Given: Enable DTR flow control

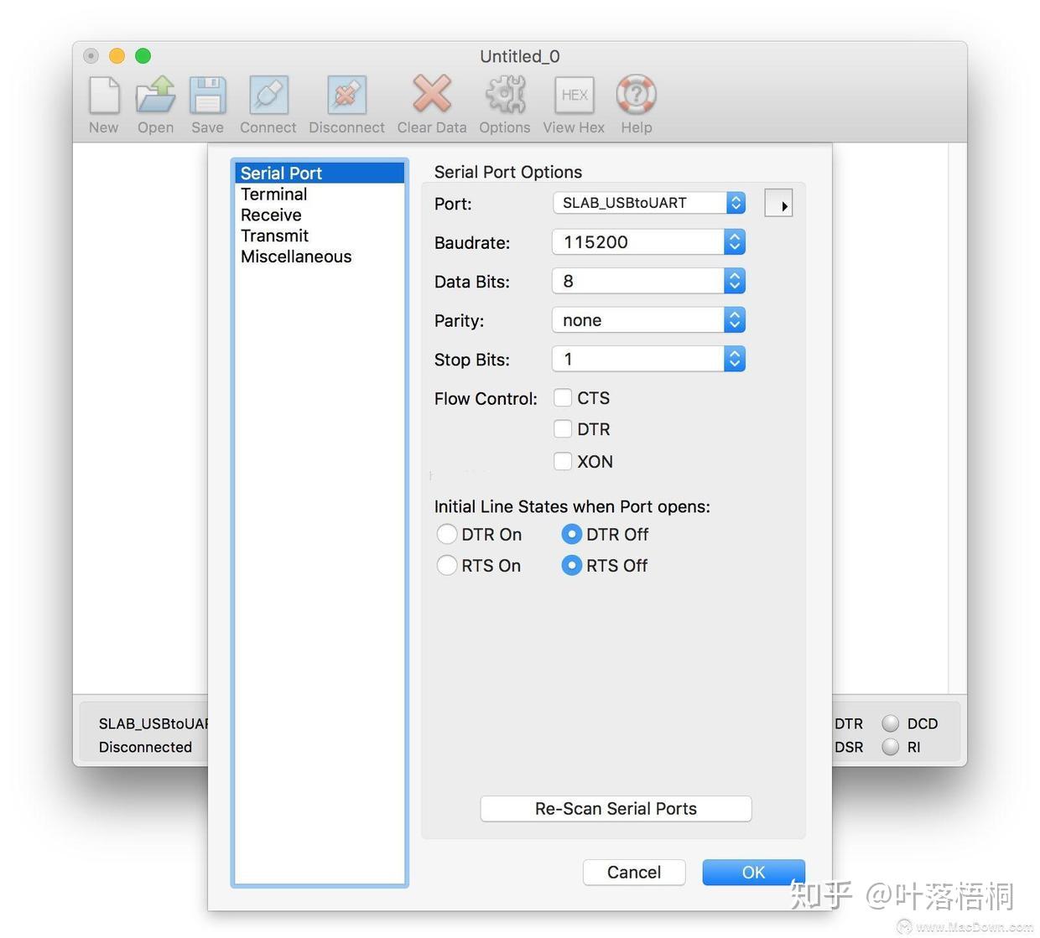Looking at the screenshot, I should (x=563, y=428).
